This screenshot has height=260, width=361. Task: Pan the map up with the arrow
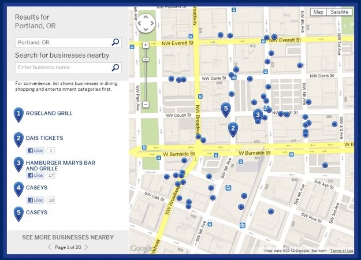pyautogui.click(x=146, y=17)
